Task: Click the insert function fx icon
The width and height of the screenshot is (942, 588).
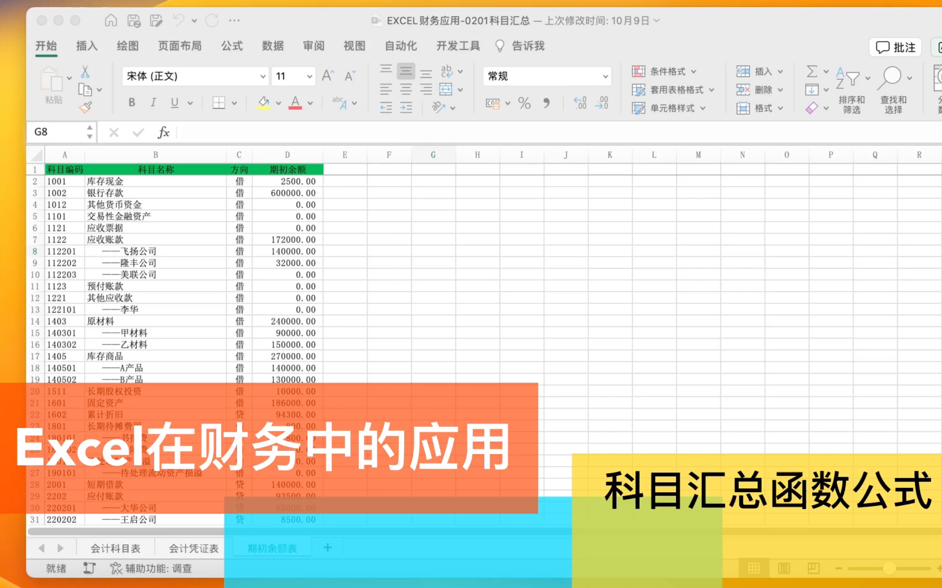Action: [x=163, y=133]
